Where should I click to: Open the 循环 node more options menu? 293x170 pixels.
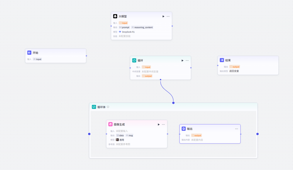point(187,60)
